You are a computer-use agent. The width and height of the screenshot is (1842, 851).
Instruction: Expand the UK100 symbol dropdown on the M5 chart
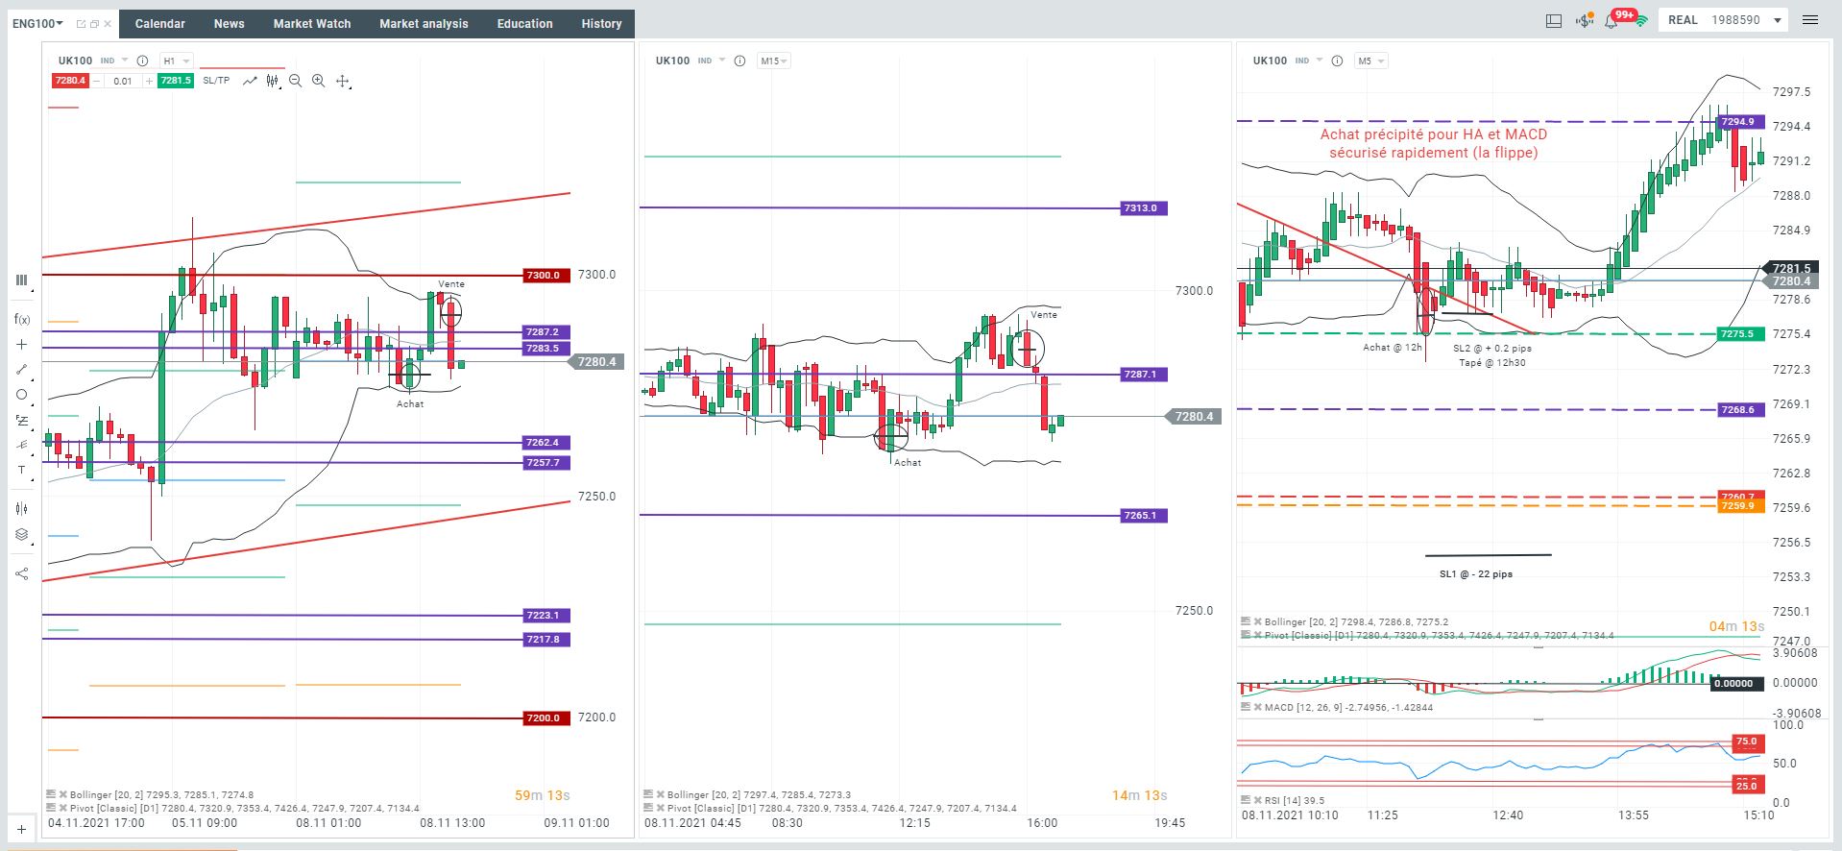(x=1319, y=61)
